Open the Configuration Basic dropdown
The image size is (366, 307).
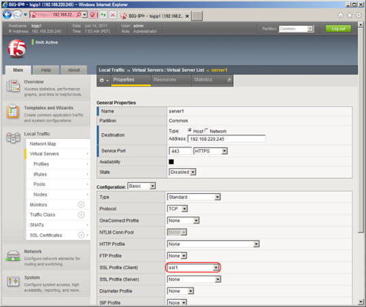pos(142,186)
